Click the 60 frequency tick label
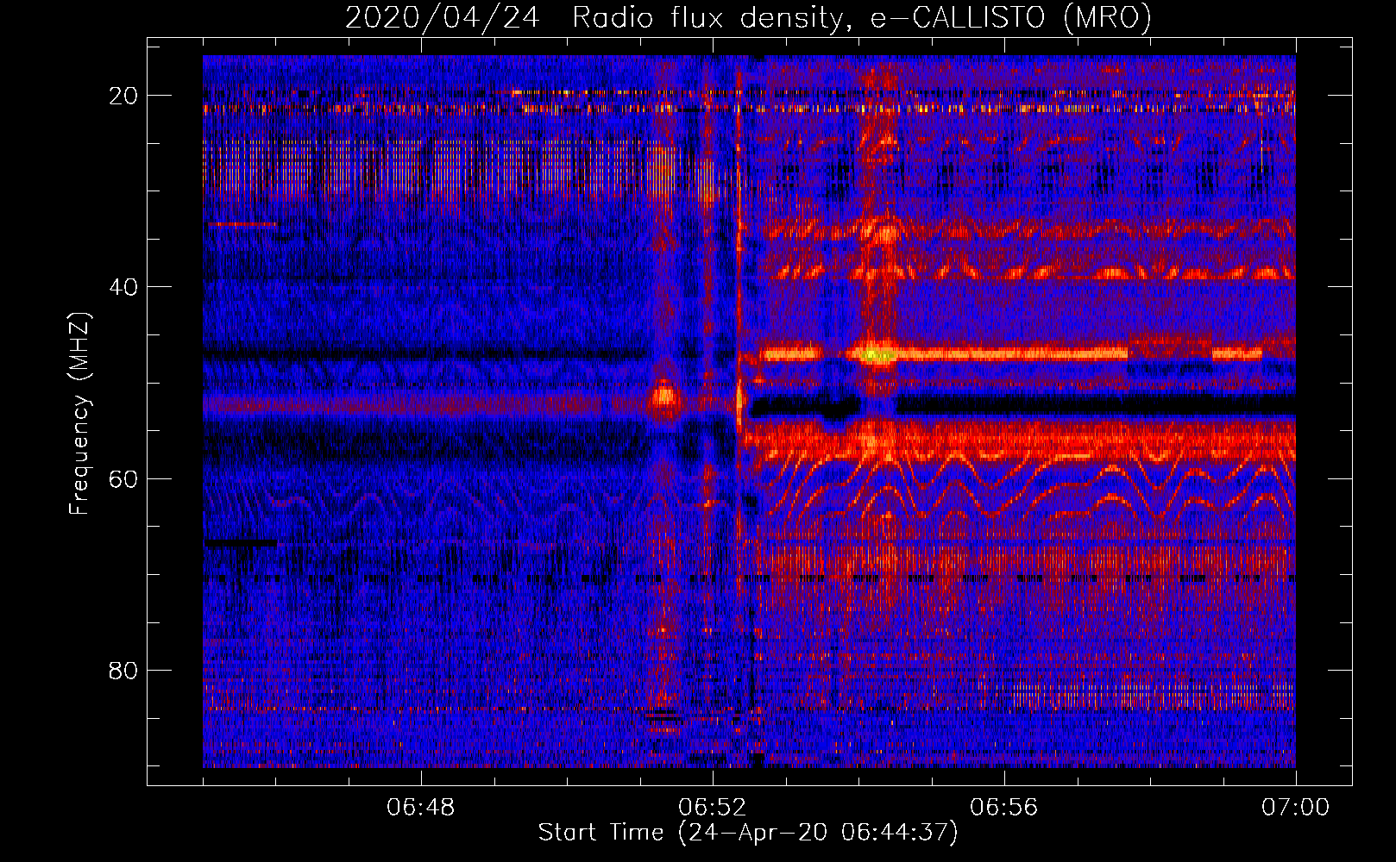The width and height of the screenshot is (1396, 862). [123, 478]
